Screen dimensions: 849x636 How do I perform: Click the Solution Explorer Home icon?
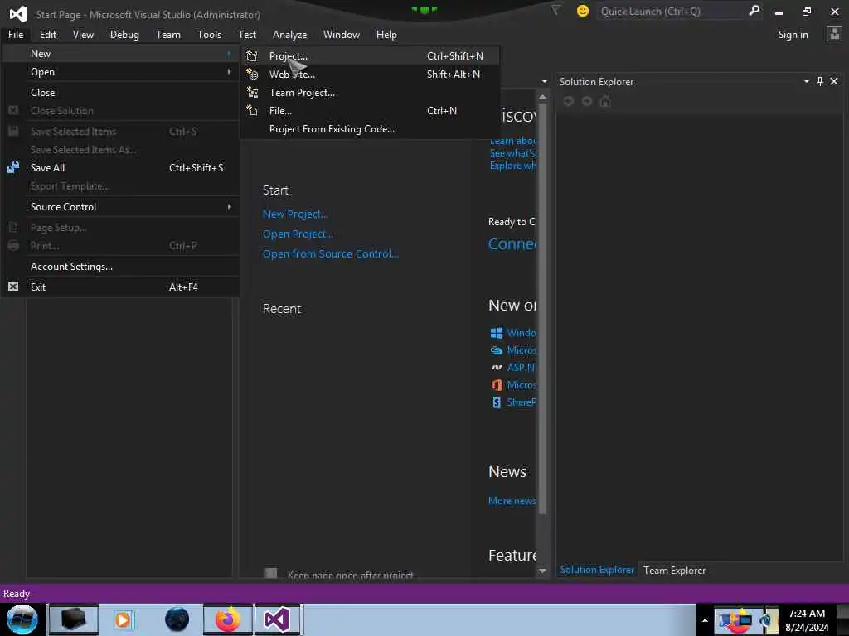coord(605,101)
